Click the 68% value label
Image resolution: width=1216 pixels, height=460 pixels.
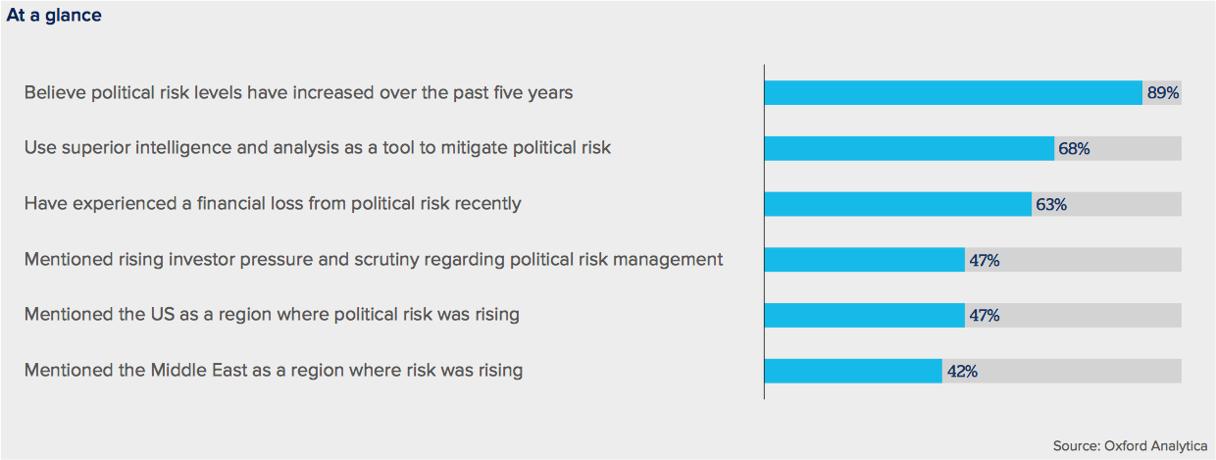click(1074, 149)
